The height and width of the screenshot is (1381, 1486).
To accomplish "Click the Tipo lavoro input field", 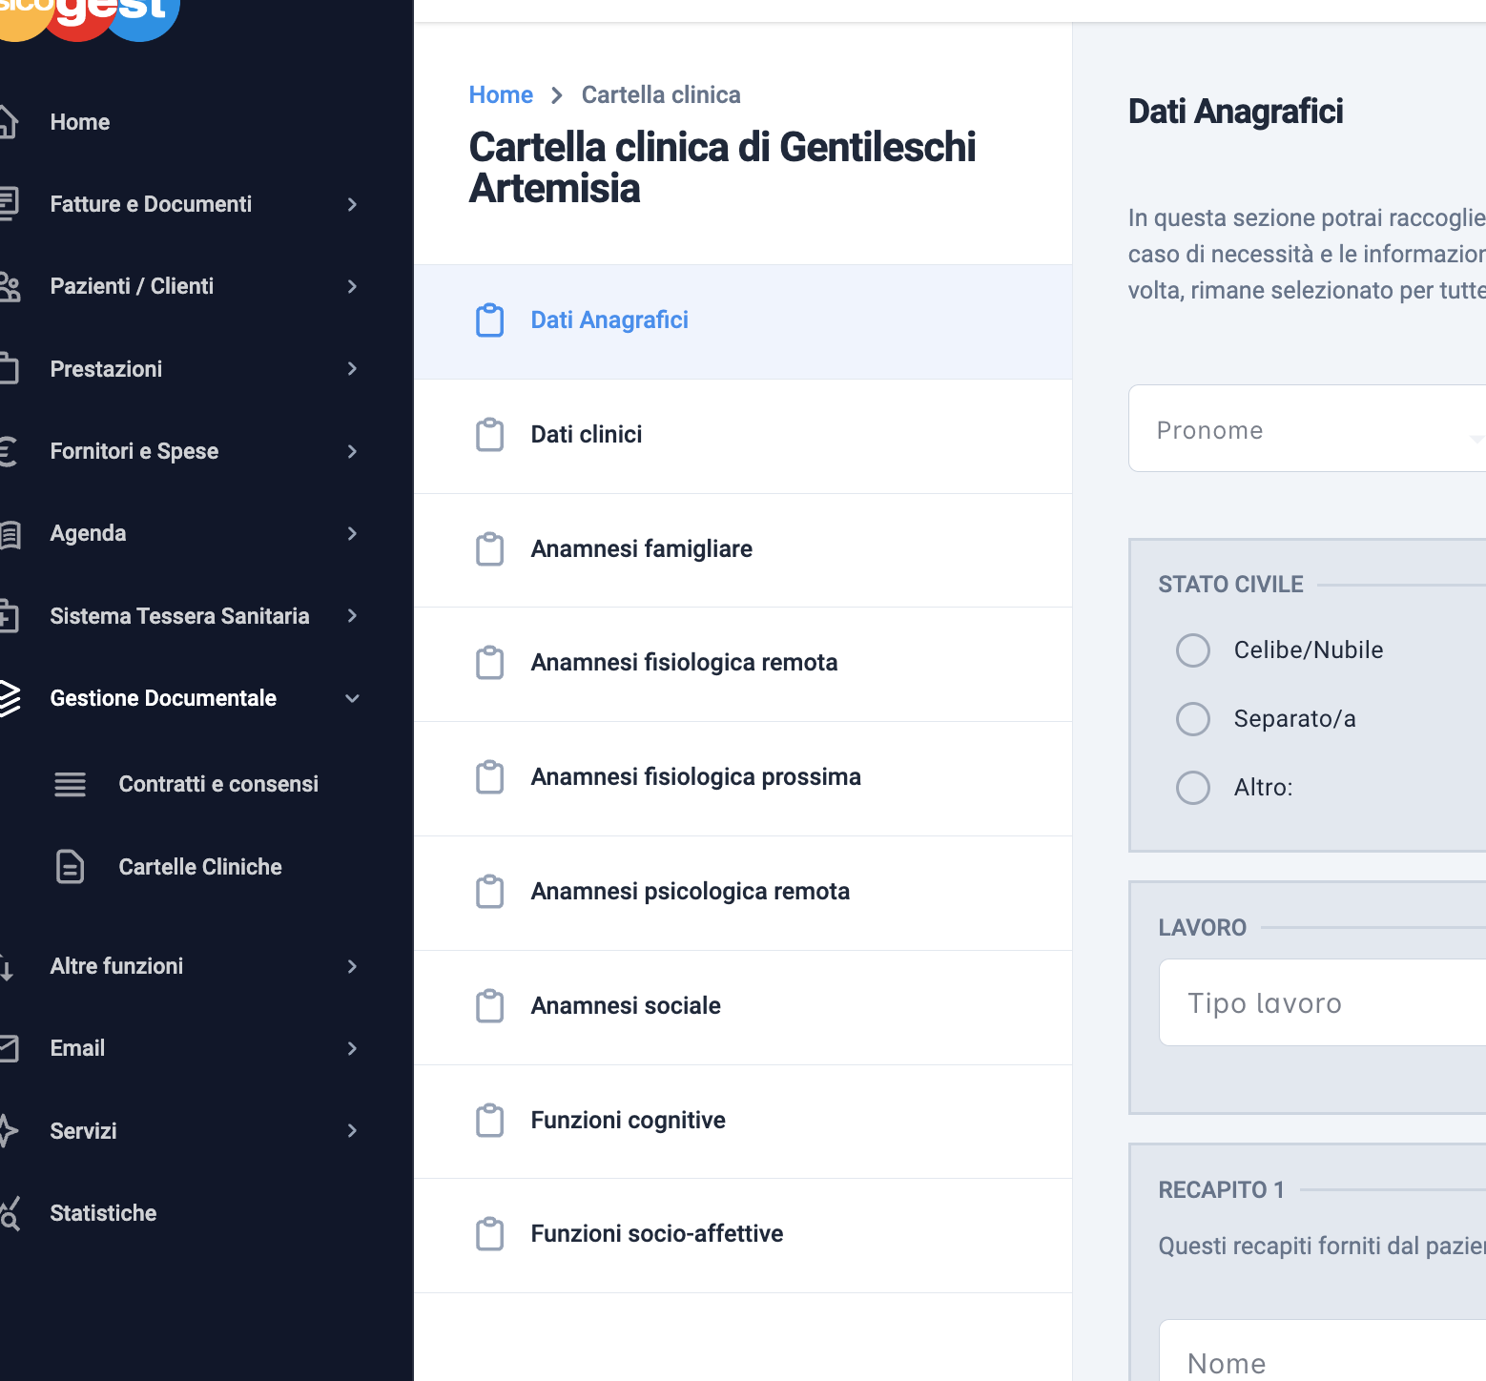I will [x=1322, y=1002].
